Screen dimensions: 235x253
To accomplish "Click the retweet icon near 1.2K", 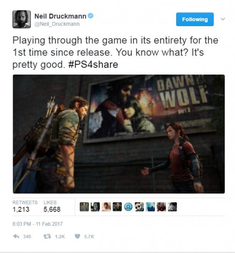I will (x=47, y=236).
